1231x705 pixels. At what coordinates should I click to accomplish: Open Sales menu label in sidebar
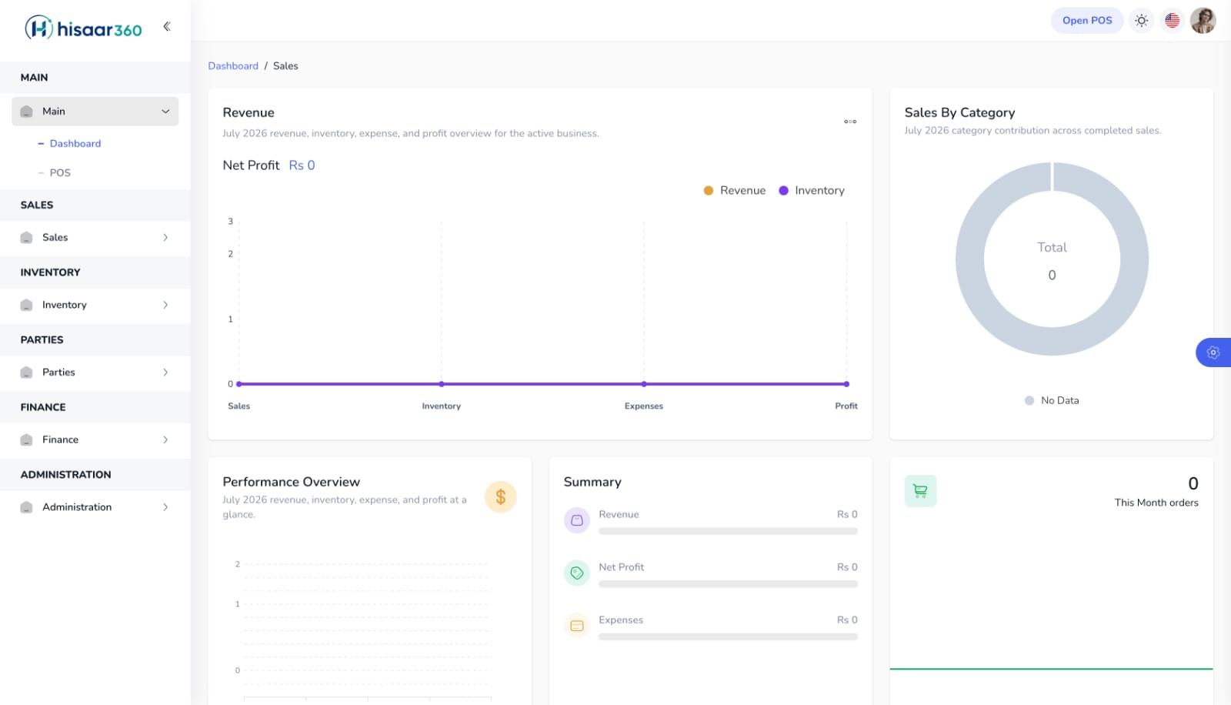click(x=55, y=238)
